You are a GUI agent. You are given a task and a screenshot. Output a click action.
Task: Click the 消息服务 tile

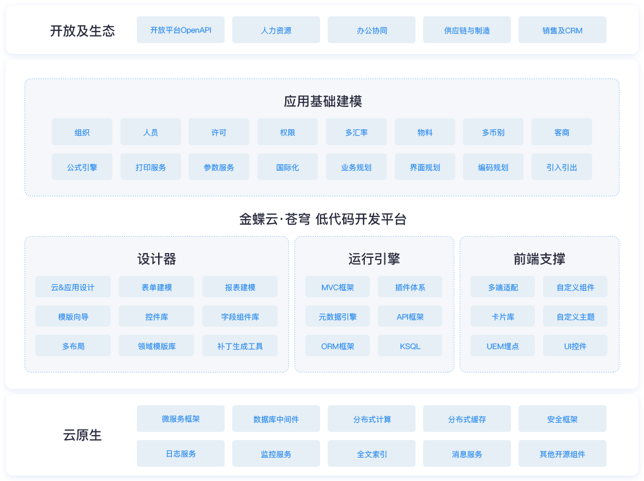[467, 453]
